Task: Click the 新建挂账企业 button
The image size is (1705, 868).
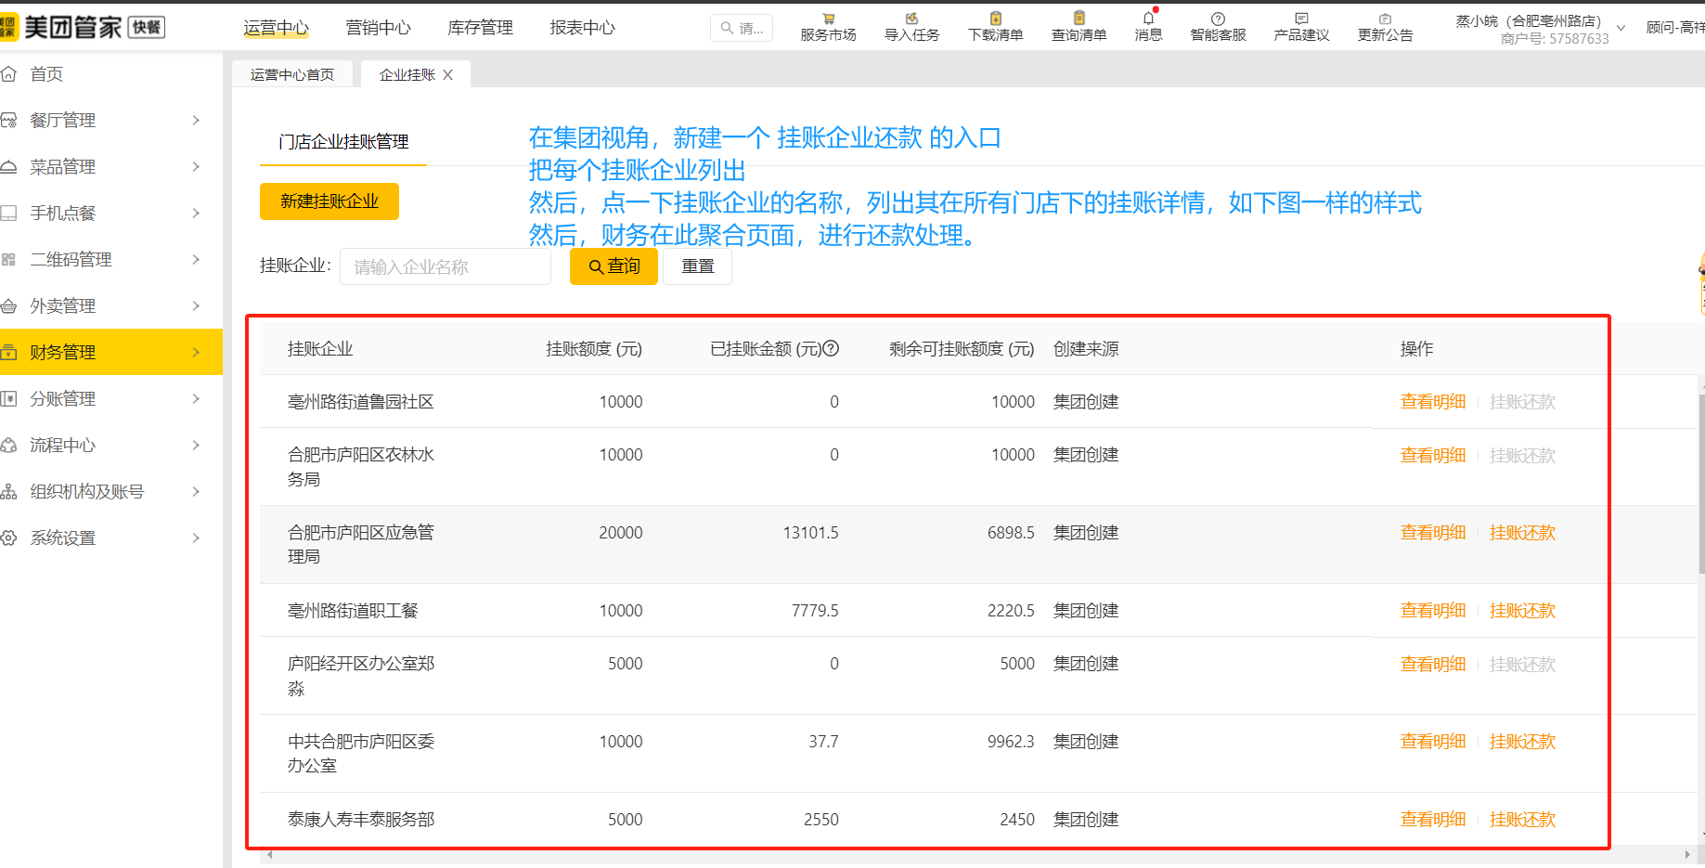Action: pos(329,201)
